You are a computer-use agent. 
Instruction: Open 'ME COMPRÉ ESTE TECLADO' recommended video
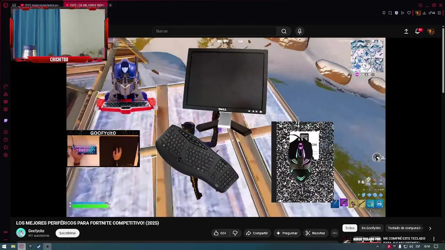[404, 240]
